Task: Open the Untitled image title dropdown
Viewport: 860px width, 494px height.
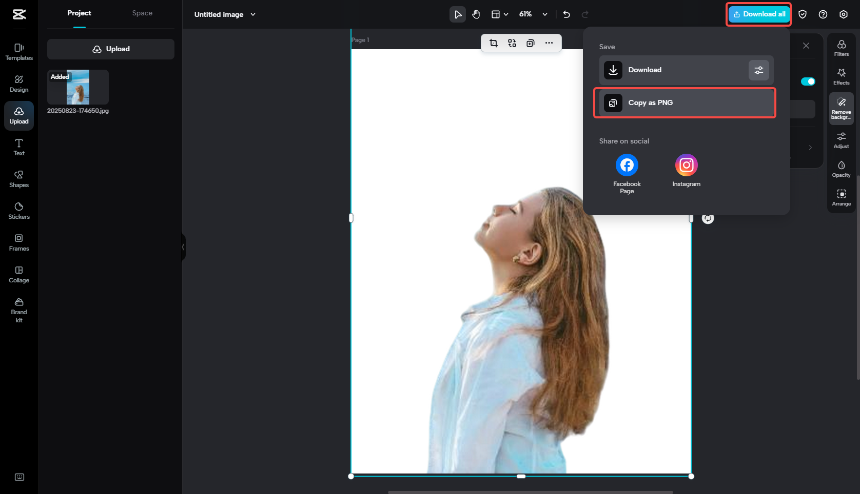Action: click(x=252, y=14)
